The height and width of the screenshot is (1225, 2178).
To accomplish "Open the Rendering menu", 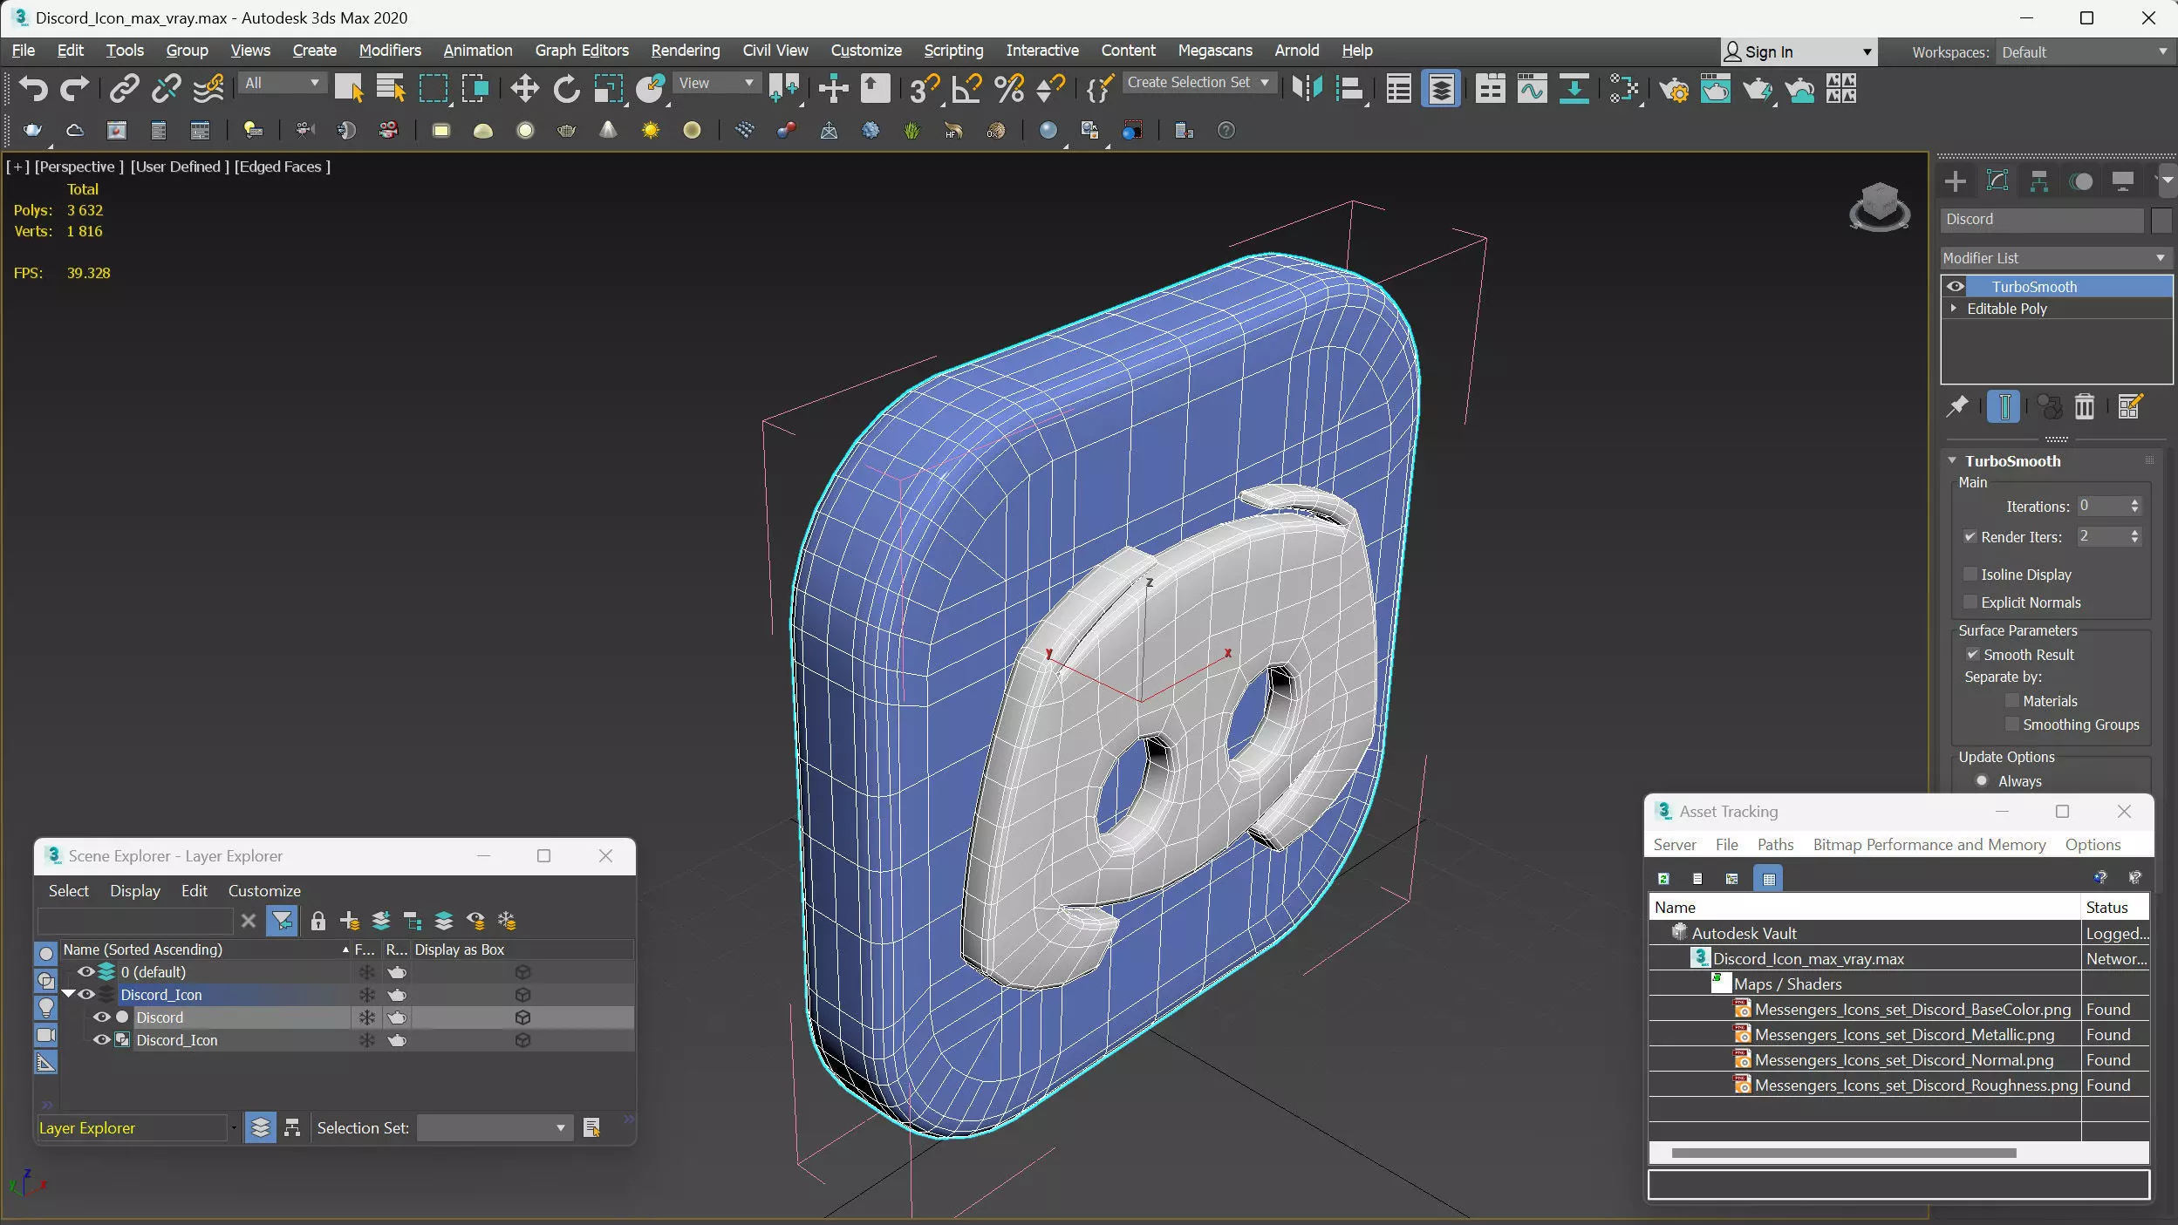I will click(x=685, y=51).
